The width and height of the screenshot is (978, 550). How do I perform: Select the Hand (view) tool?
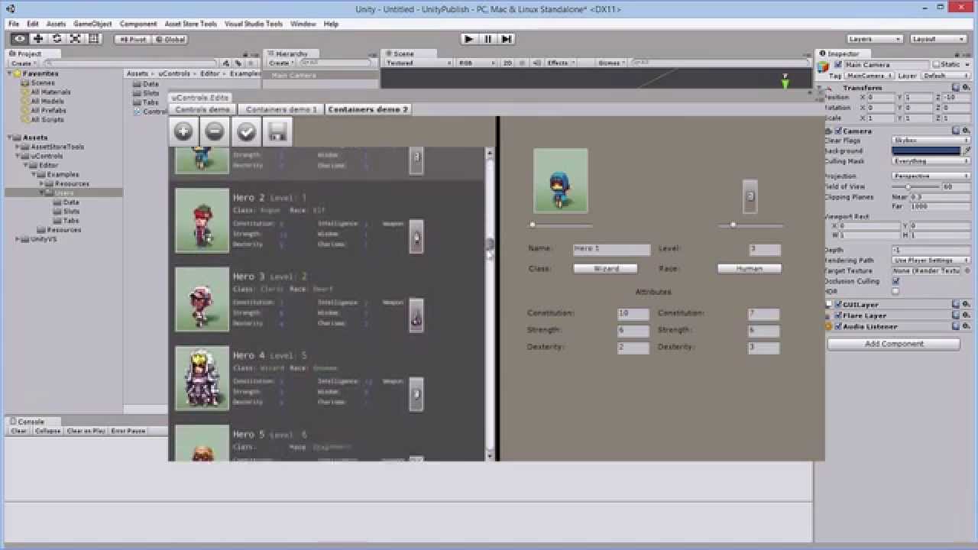point(20,39)
